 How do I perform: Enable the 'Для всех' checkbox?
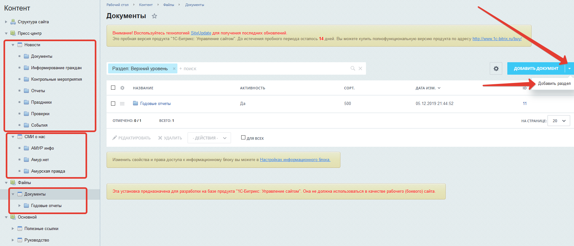tap(243, 138)
